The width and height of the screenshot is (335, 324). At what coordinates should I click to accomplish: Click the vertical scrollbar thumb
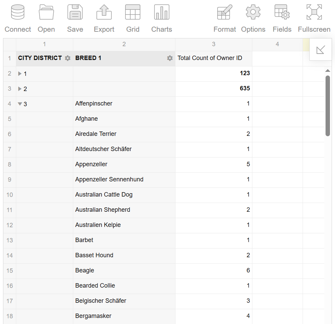pos(328,106)
